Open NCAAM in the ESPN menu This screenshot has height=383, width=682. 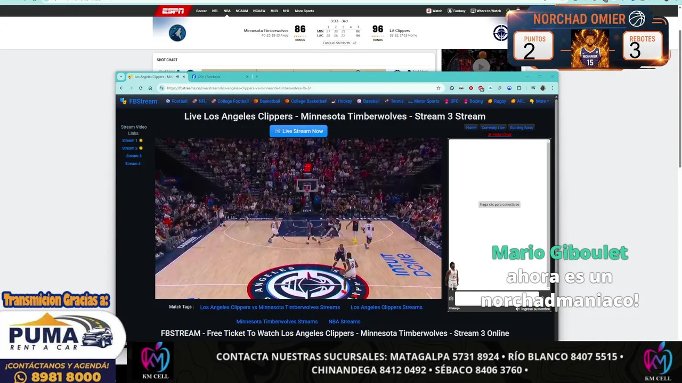(x=242, y=11)
